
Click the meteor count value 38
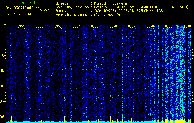tap(45, 14)
